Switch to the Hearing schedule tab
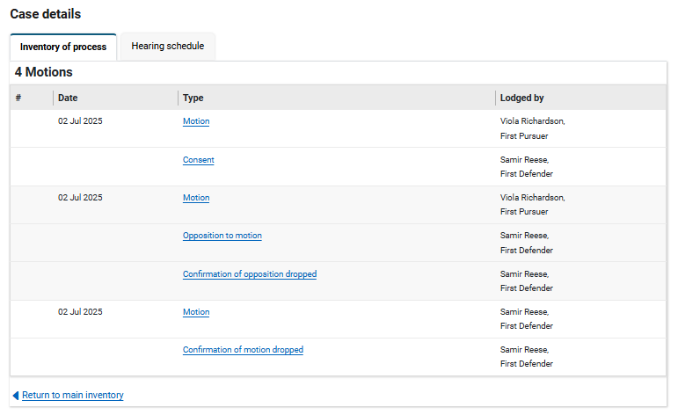678x415 pixels. pos(167,47)
